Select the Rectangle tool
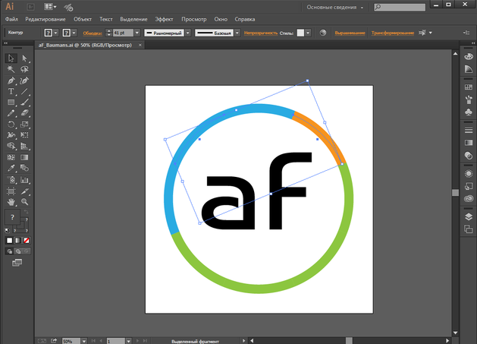 click(11, 103)
